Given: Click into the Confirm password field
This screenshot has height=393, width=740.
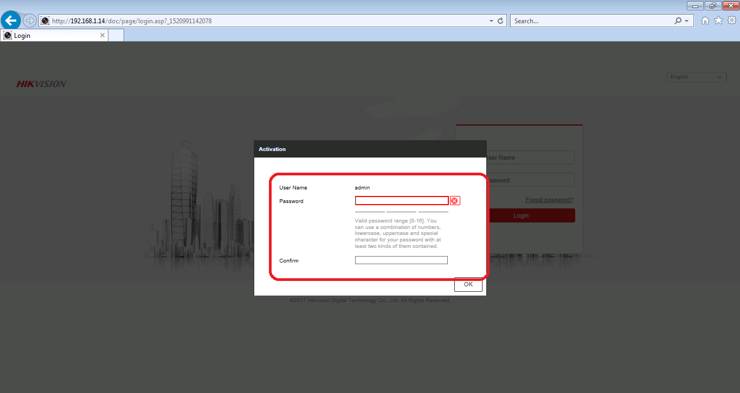Looking at the screenshot, I should 401,260.
